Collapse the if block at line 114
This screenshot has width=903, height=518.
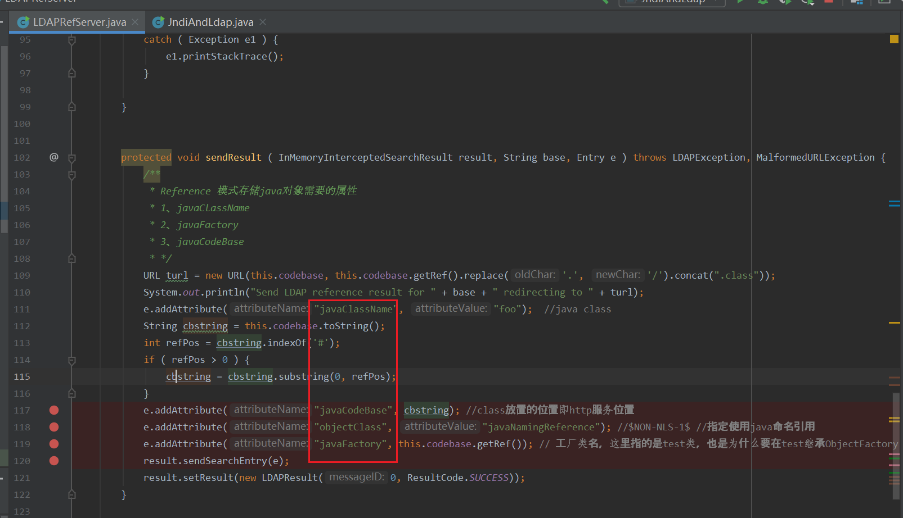coord(71,360)
